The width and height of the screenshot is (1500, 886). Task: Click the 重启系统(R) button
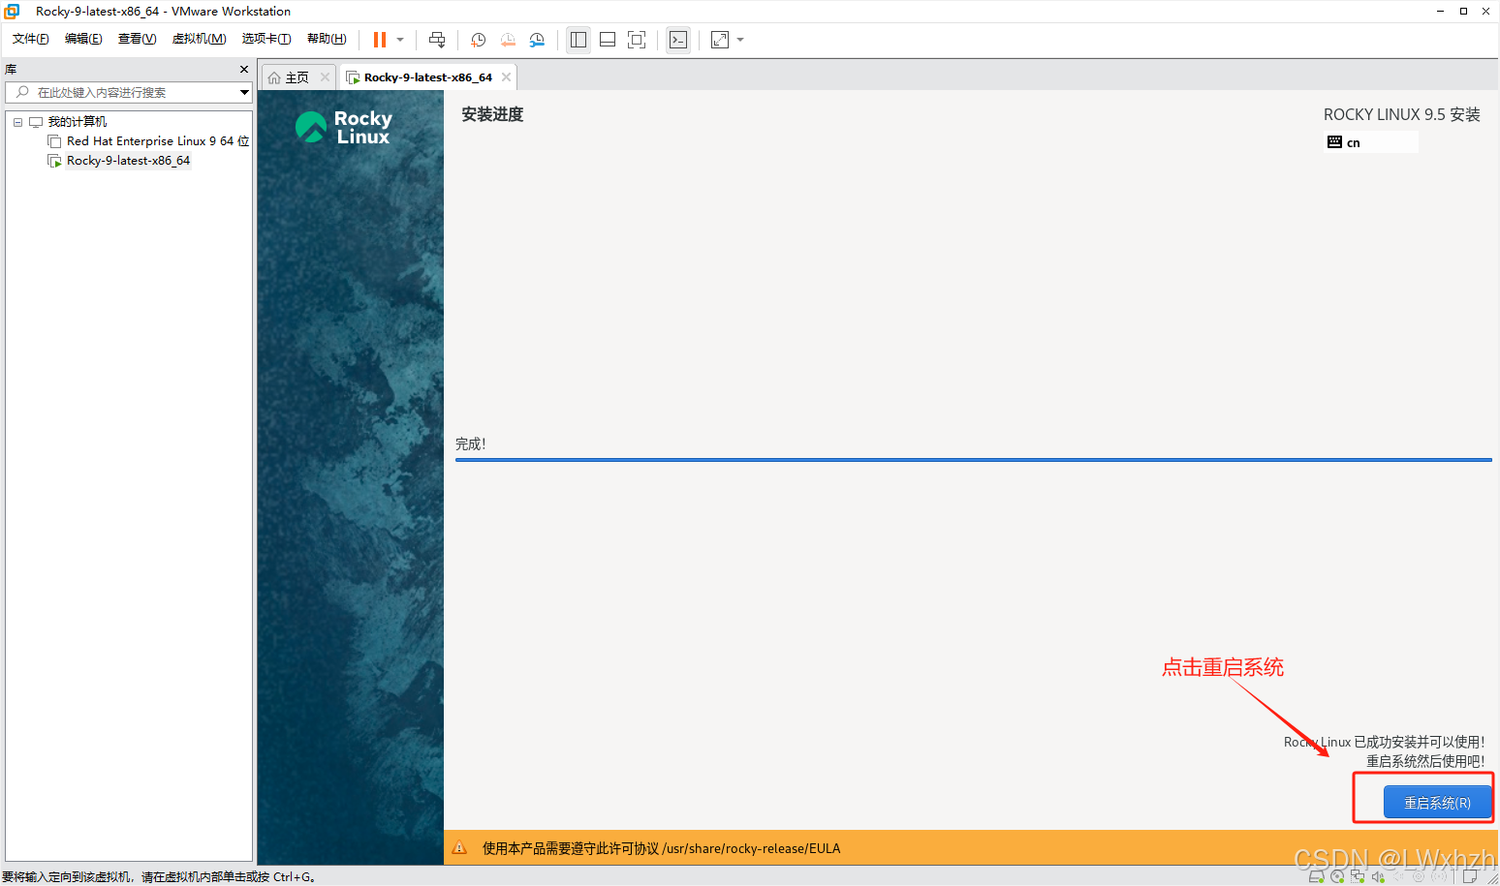pyautogui.click(x=1437, y=803)
